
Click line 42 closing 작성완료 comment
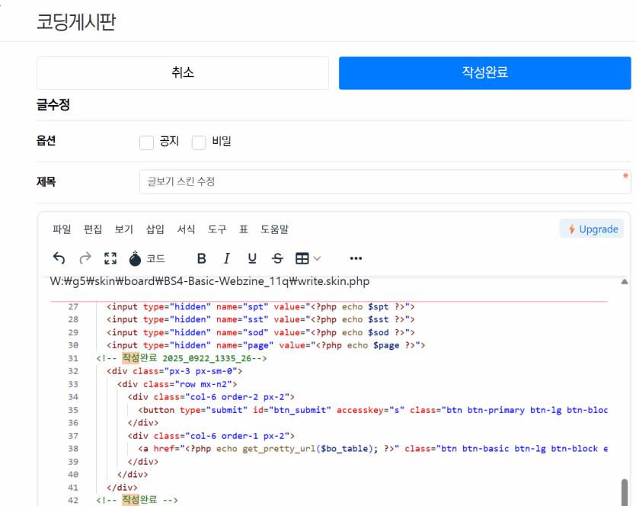pyautogui.click(x=137, y=500)
